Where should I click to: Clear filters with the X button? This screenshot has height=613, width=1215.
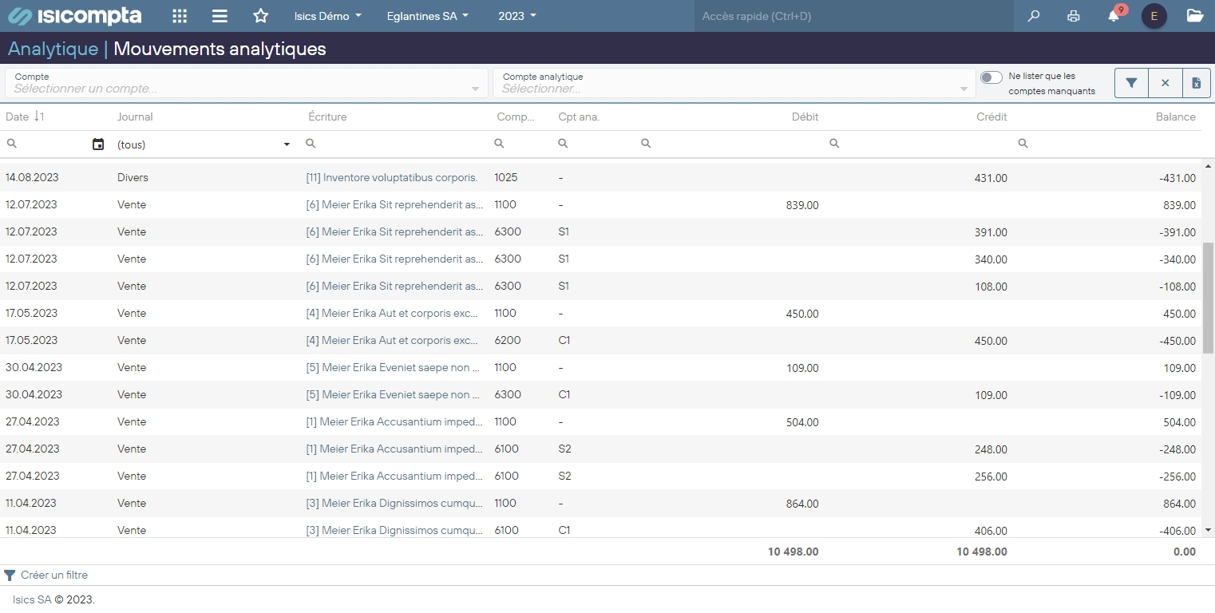coord(1165,83)
